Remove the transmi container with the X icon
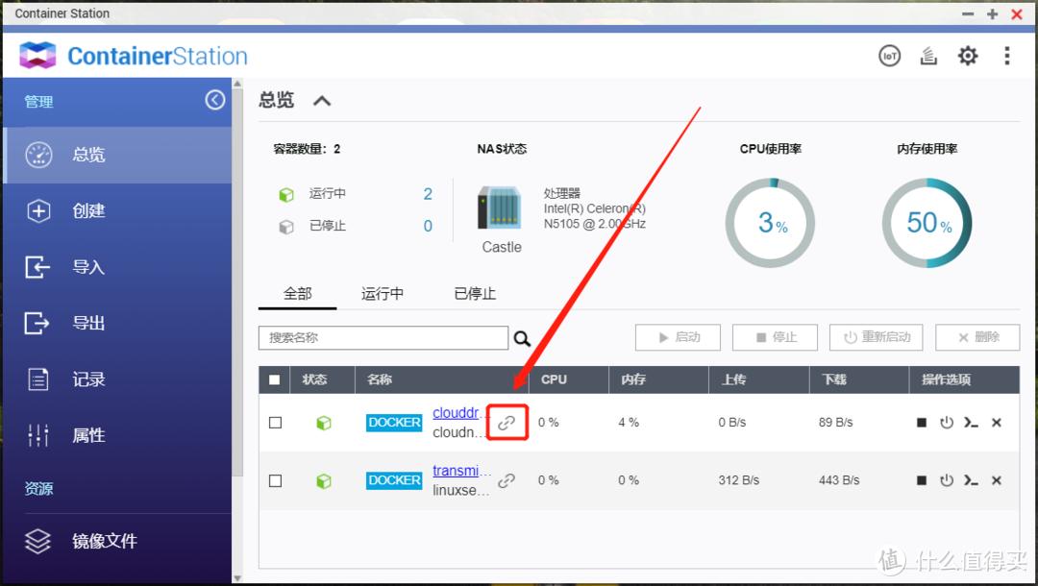This screenshot has width=1038, height=586. (996, 480)
